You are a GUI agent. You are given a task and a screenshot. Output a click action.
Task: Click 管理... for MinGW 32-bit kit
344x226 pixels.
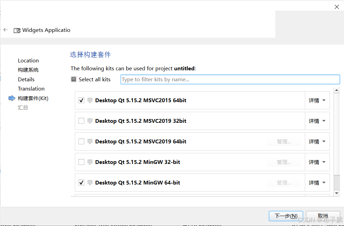tap(284, 162)
